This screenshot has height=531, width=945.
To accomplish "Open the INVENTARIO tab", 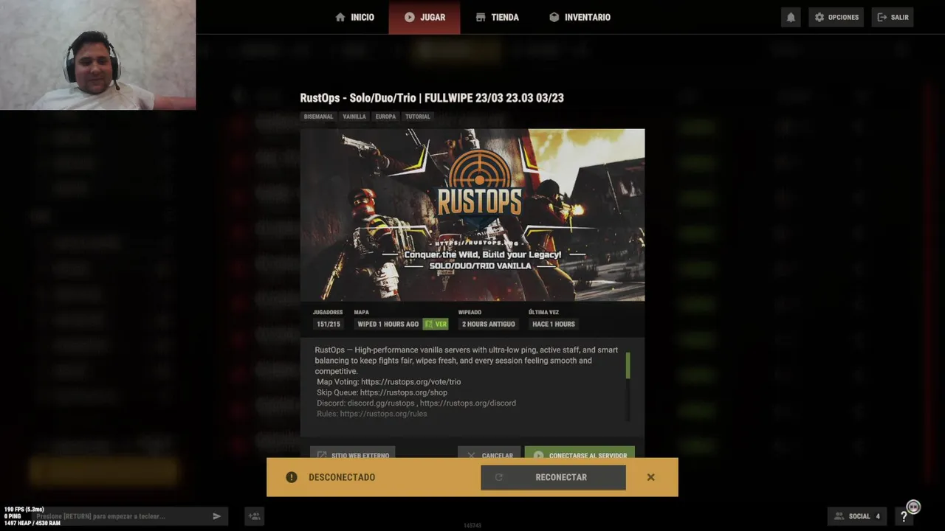I will [580, 17].
